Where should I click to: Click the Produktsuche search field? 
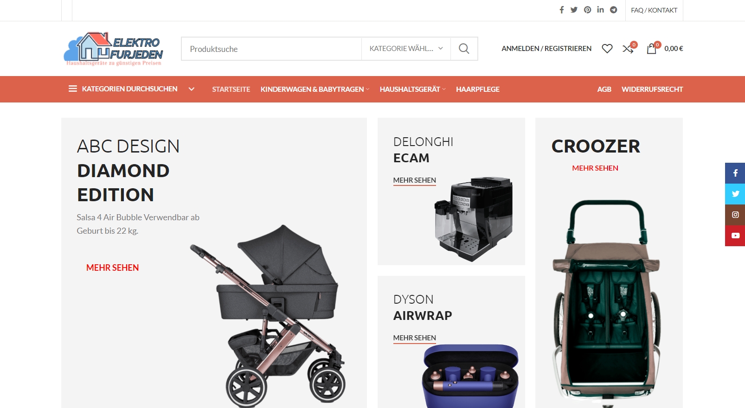click(271, 49)
